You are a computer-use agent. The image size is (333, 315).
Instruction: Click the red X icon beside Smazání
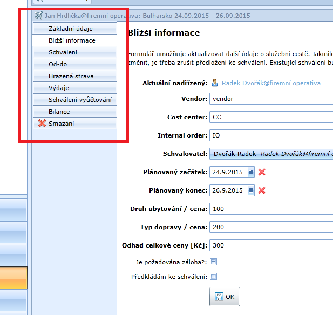coord(42,124)
